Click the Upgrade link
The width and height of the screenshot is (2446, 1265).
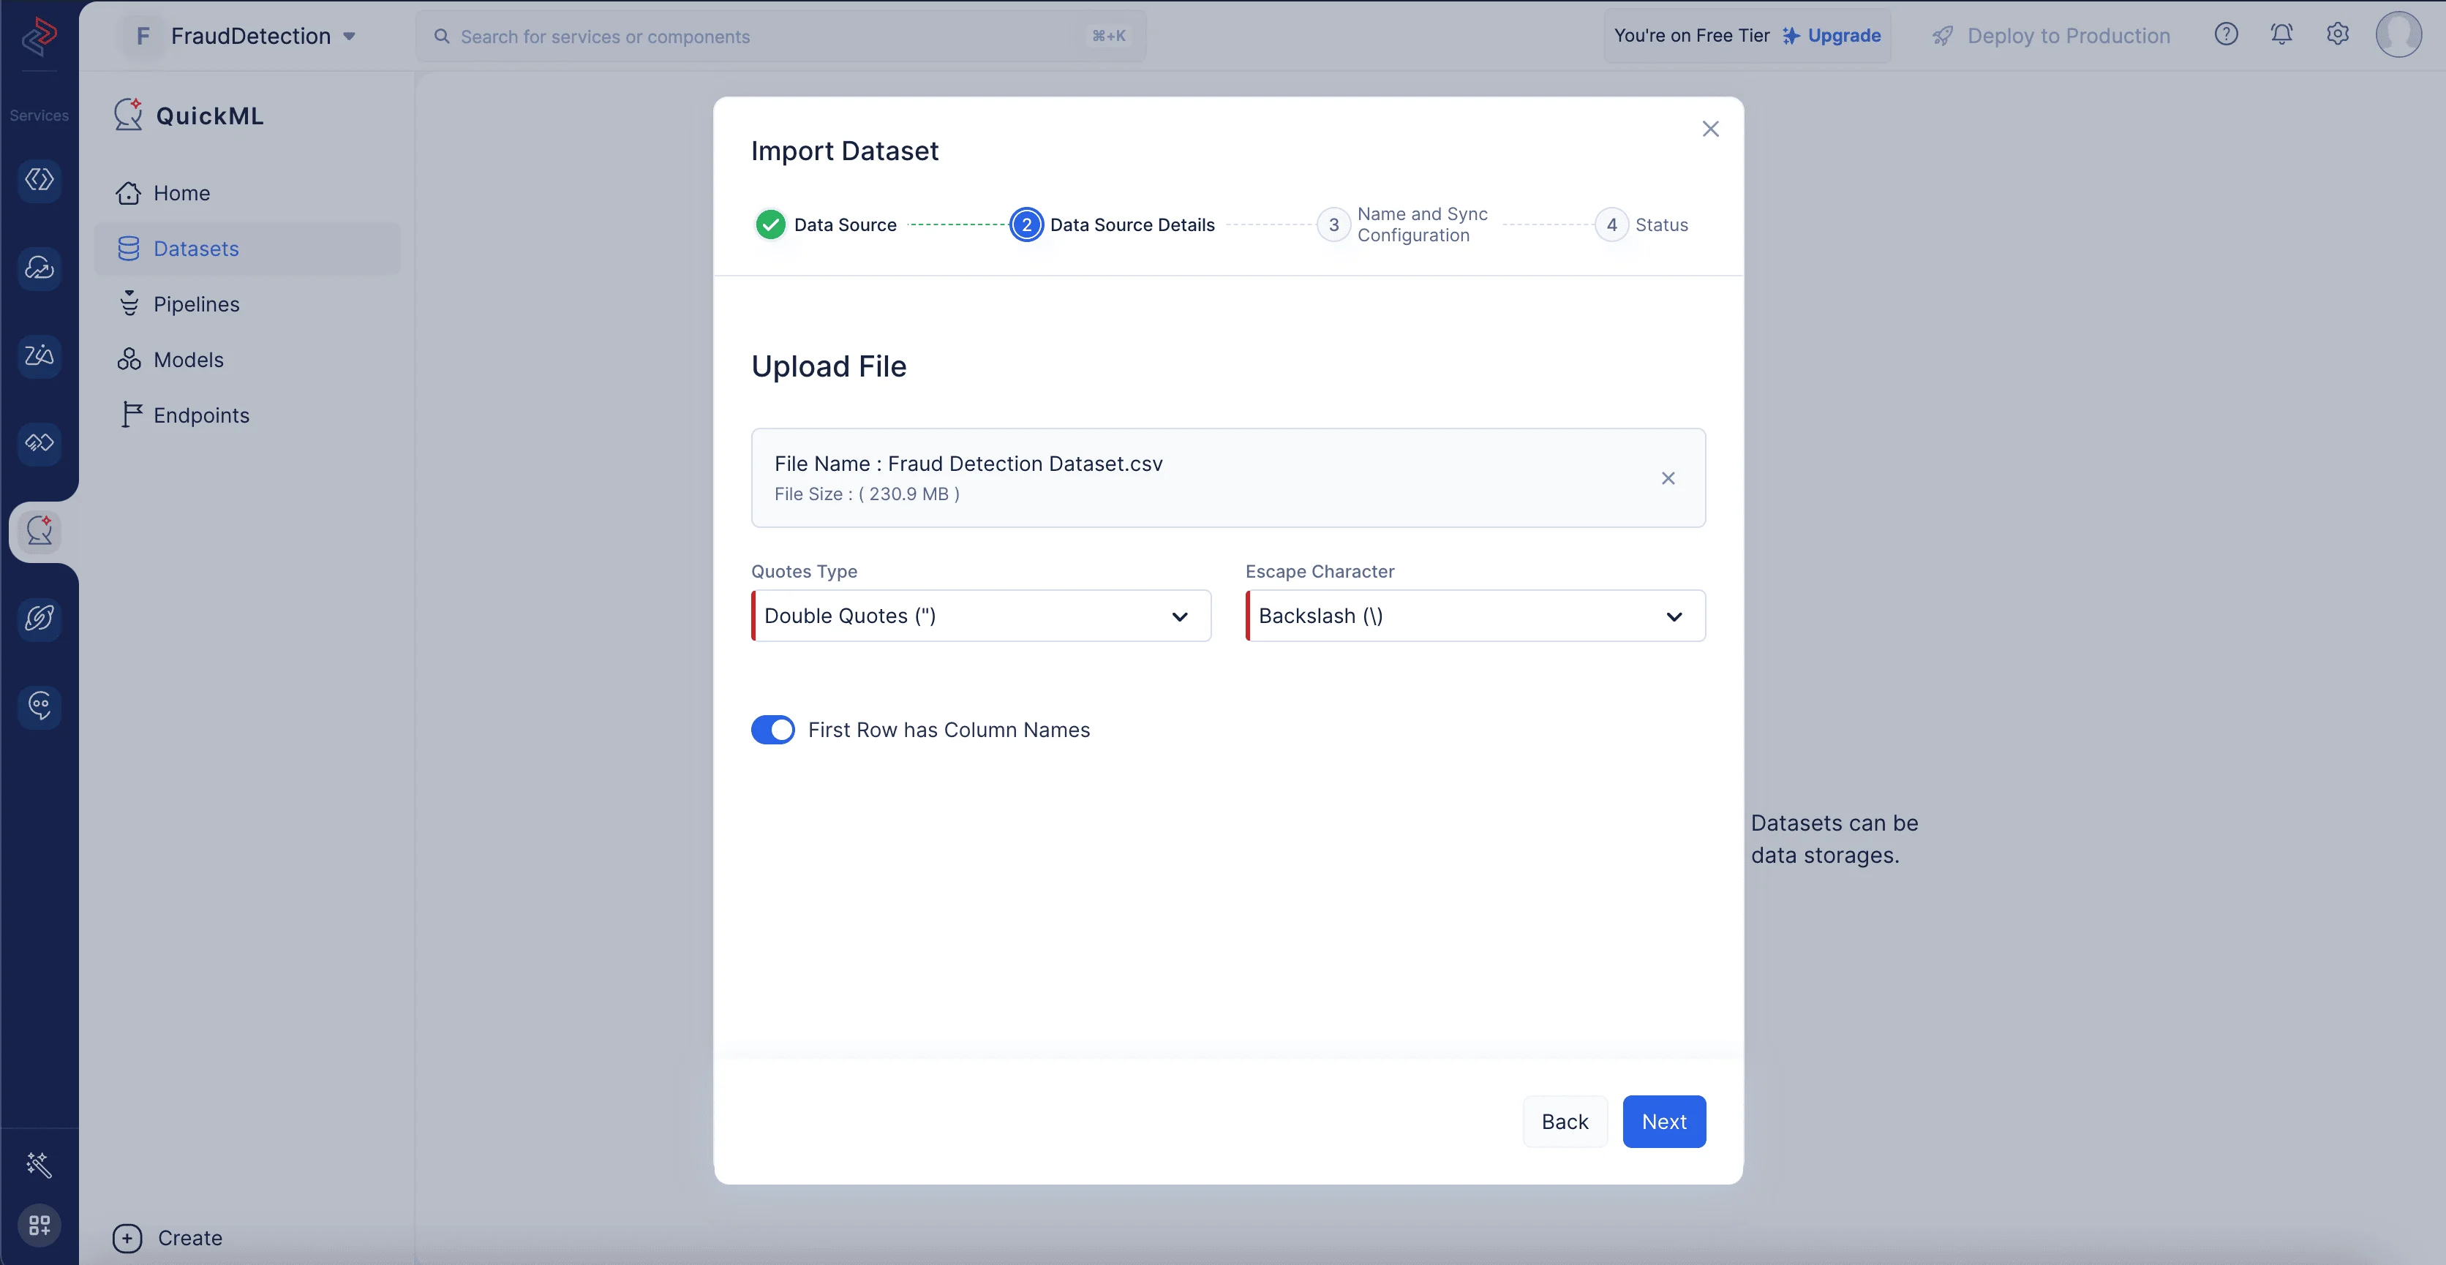point(1843,36)
